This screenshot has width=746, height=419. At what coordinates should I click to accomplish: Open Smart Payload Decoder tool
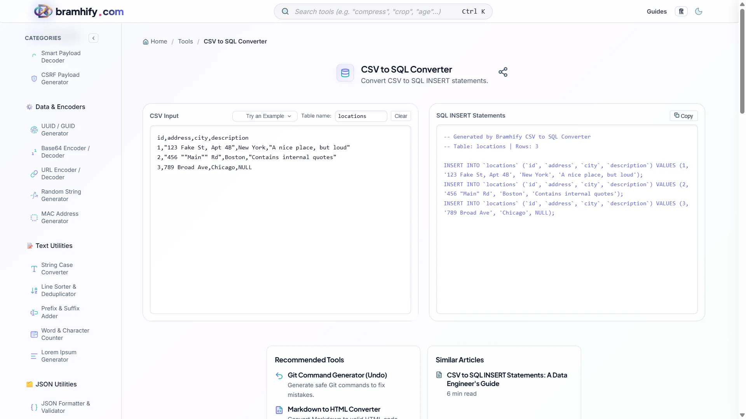coord(61,57)
